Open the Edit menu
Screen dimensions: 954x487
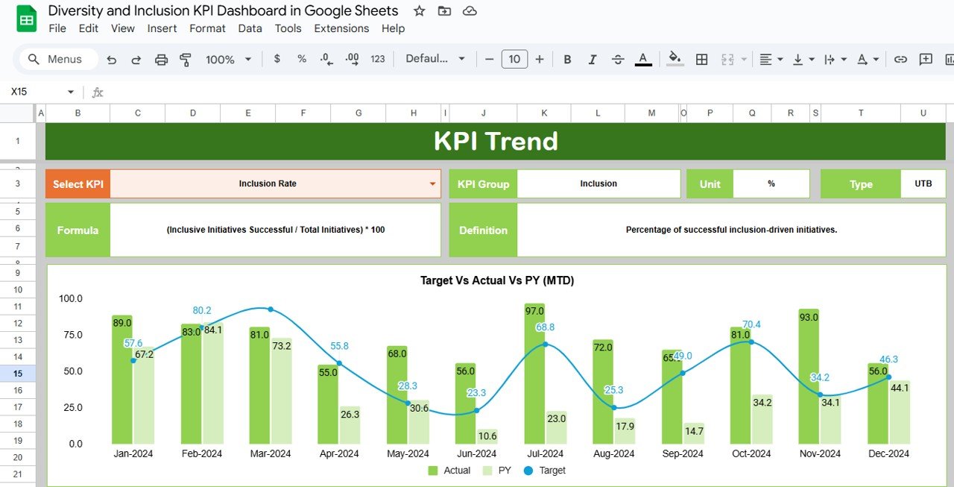pyautogui.click(x=89, y=28)
